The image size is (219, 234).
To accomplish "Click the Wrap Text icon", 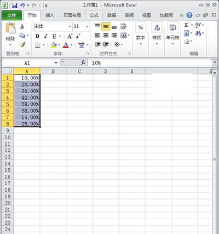I will point(123,26).
